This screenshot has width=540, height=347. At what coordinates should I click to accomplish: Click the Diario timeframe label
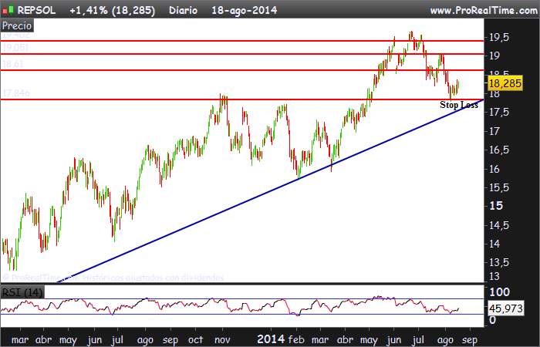click(x=184, y=10)
